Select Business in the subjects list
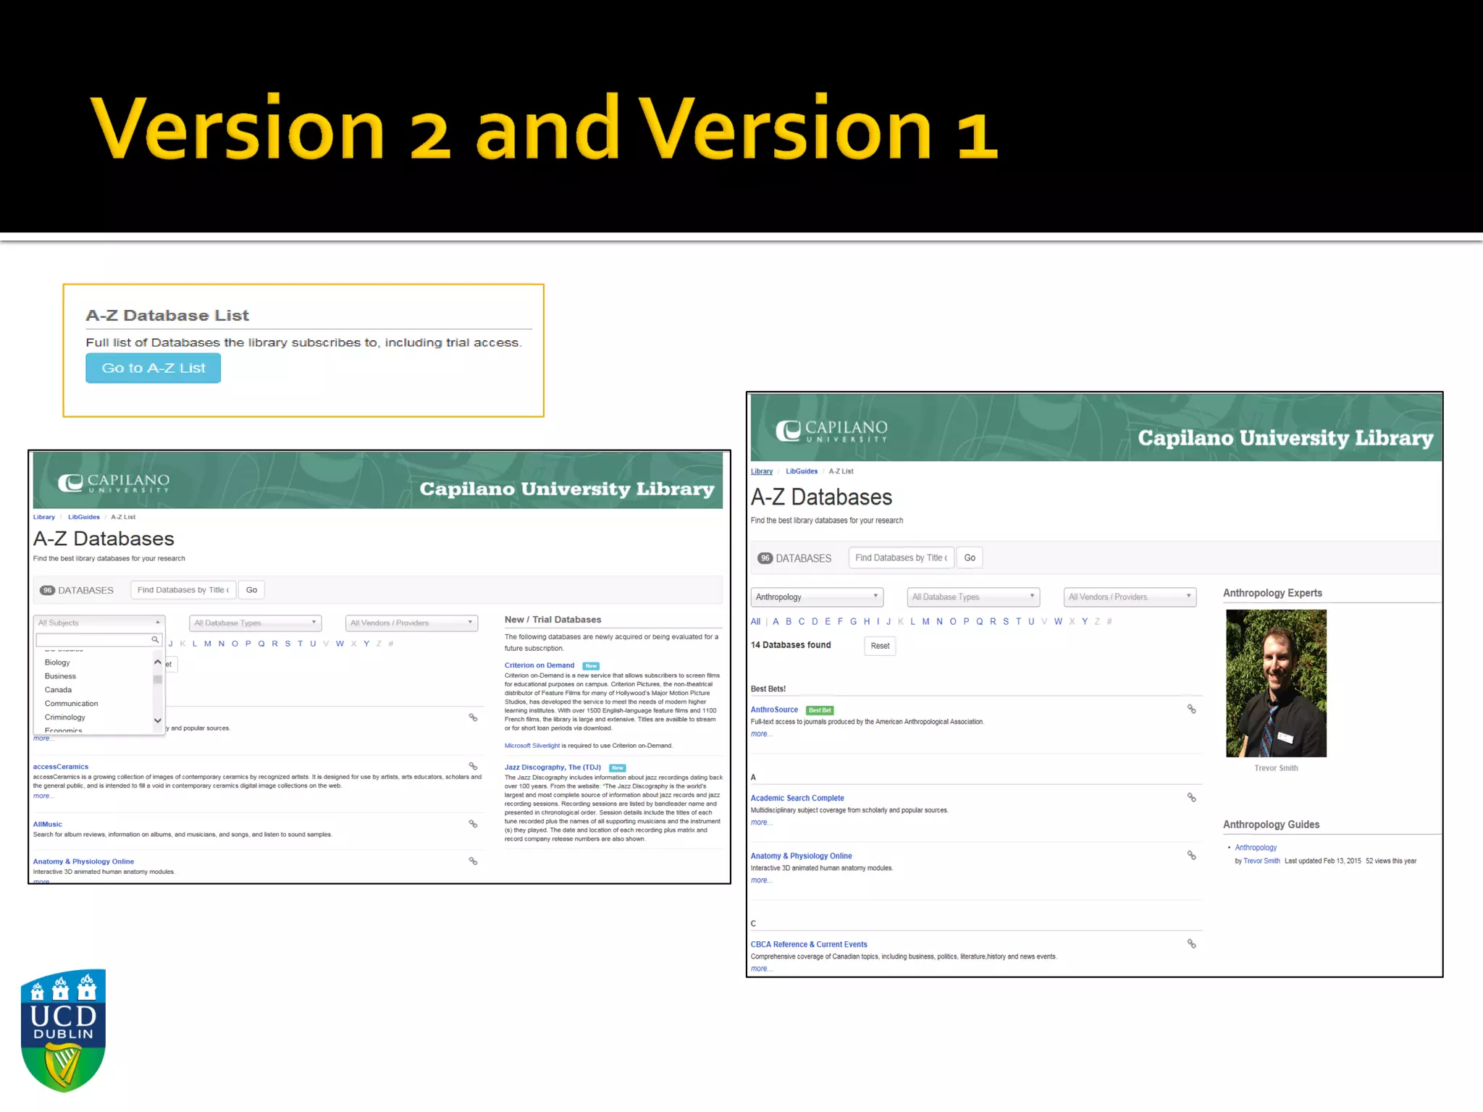The image size is (1483, 1112). click(x=60, y=676)
